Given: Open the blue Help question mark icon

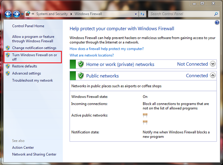Looking at the screenshot, I should click(217, 23).
